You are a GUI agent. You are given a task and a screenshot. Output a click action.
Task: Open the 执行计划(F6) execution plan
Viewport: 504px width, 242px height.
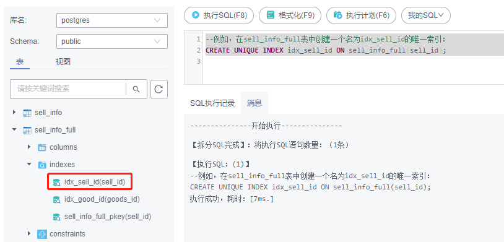(x=361, y=15)
